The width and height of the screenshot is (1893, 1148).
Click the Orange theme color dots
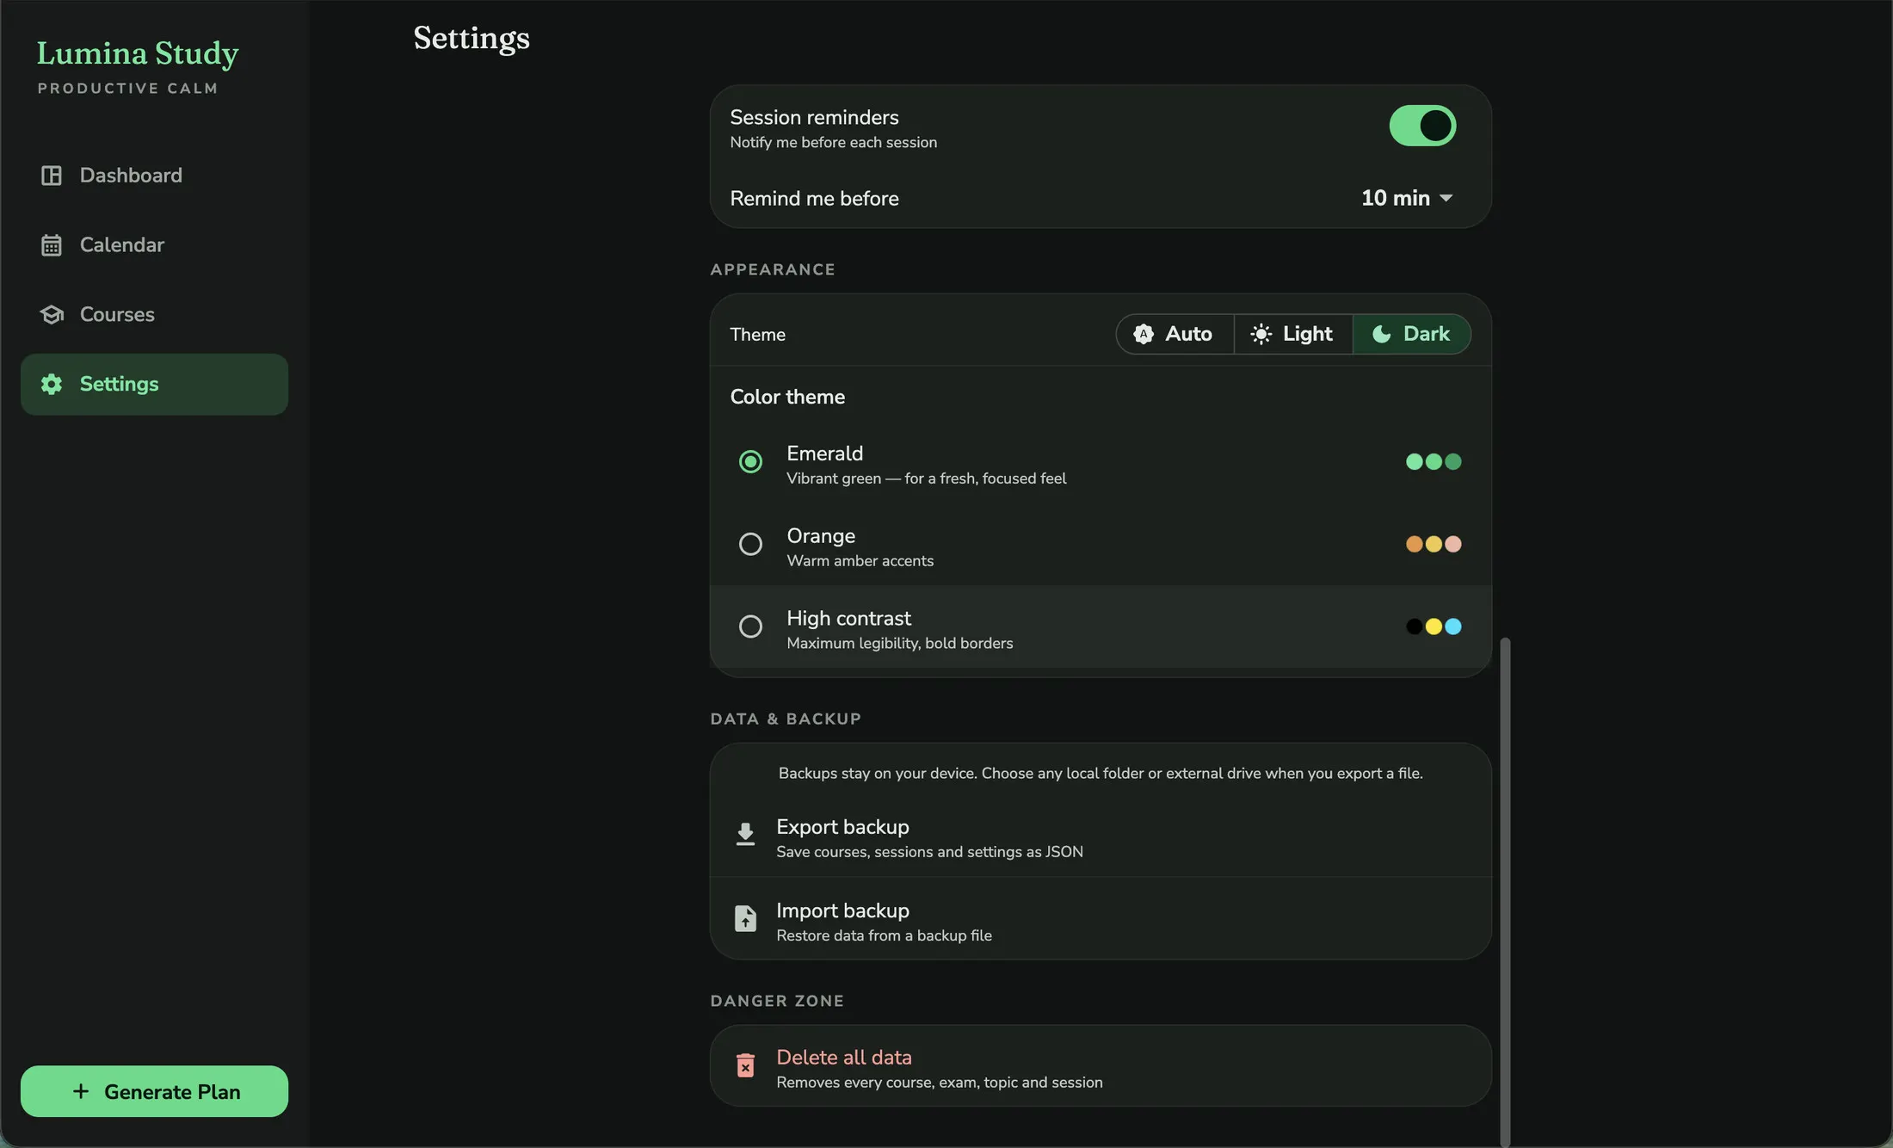[x=1434, y=544]
